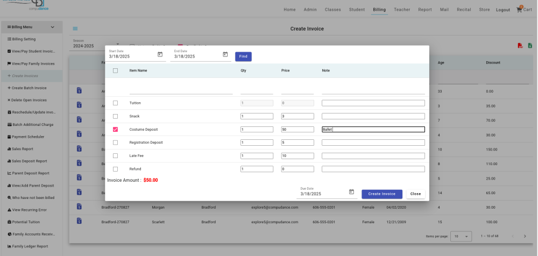The height and width of the screenshot is (256, 538).
Task: Open the Due Date calendar picker
Action: coord(351,192)
